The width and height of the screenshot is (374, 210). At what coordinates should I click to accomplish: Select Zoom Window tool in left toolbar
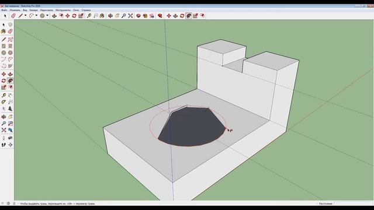click(11, 124)
